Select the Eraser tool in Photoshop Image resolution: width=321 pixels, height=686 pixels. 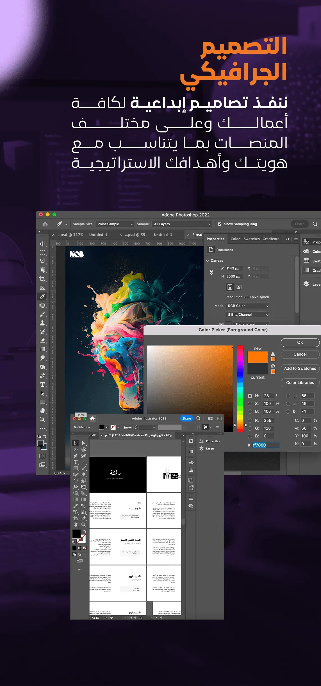click(x=42, y=340)
